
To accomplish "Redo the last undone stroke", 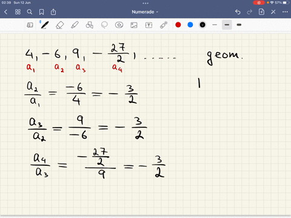I will pos(250,12).
